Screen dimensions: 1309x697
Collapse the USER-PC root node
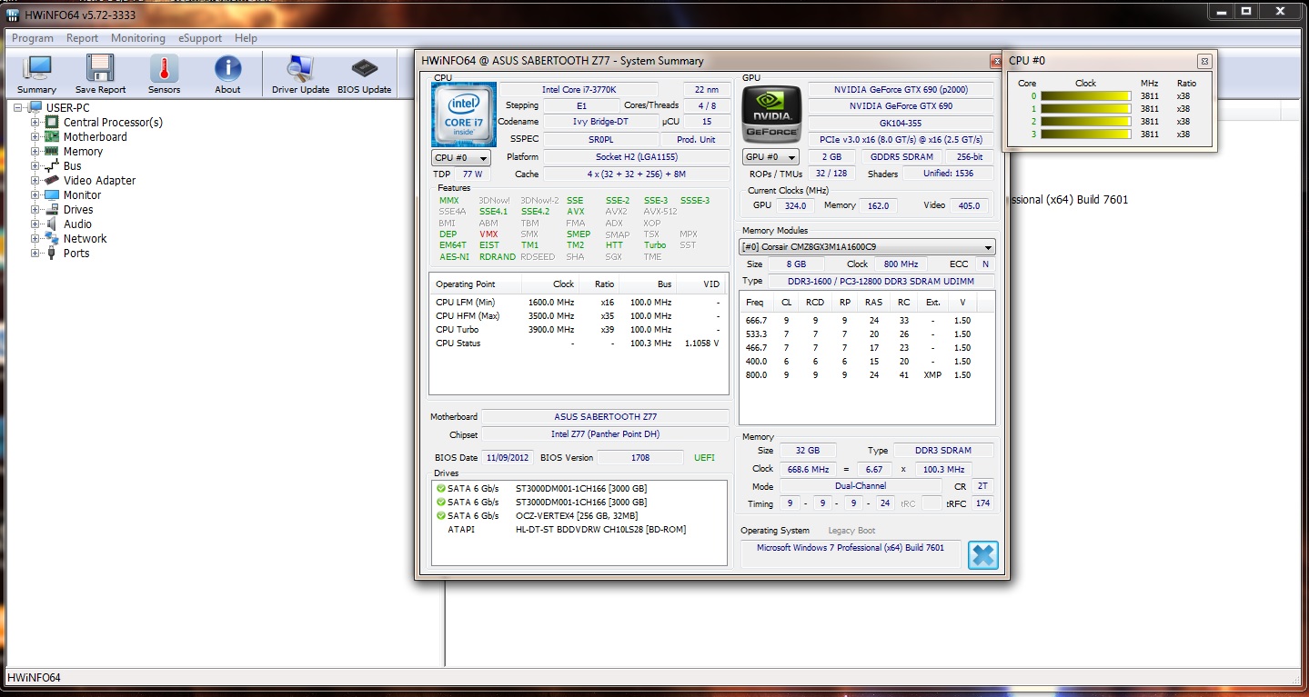click(x=18, y=107)
